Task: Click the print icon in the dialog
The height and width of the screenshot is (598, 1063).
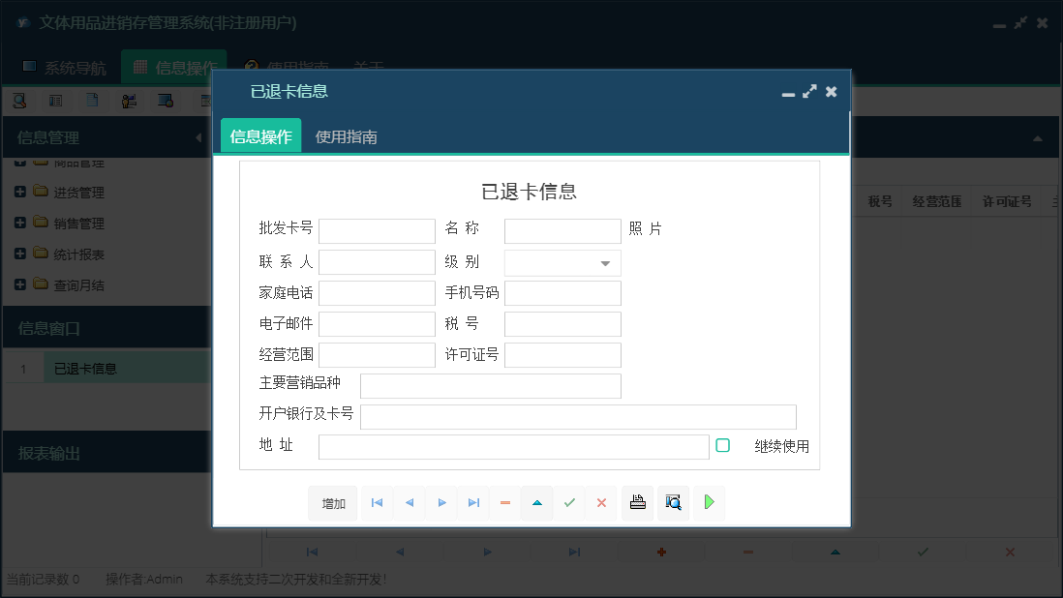Action: (637, 502)
